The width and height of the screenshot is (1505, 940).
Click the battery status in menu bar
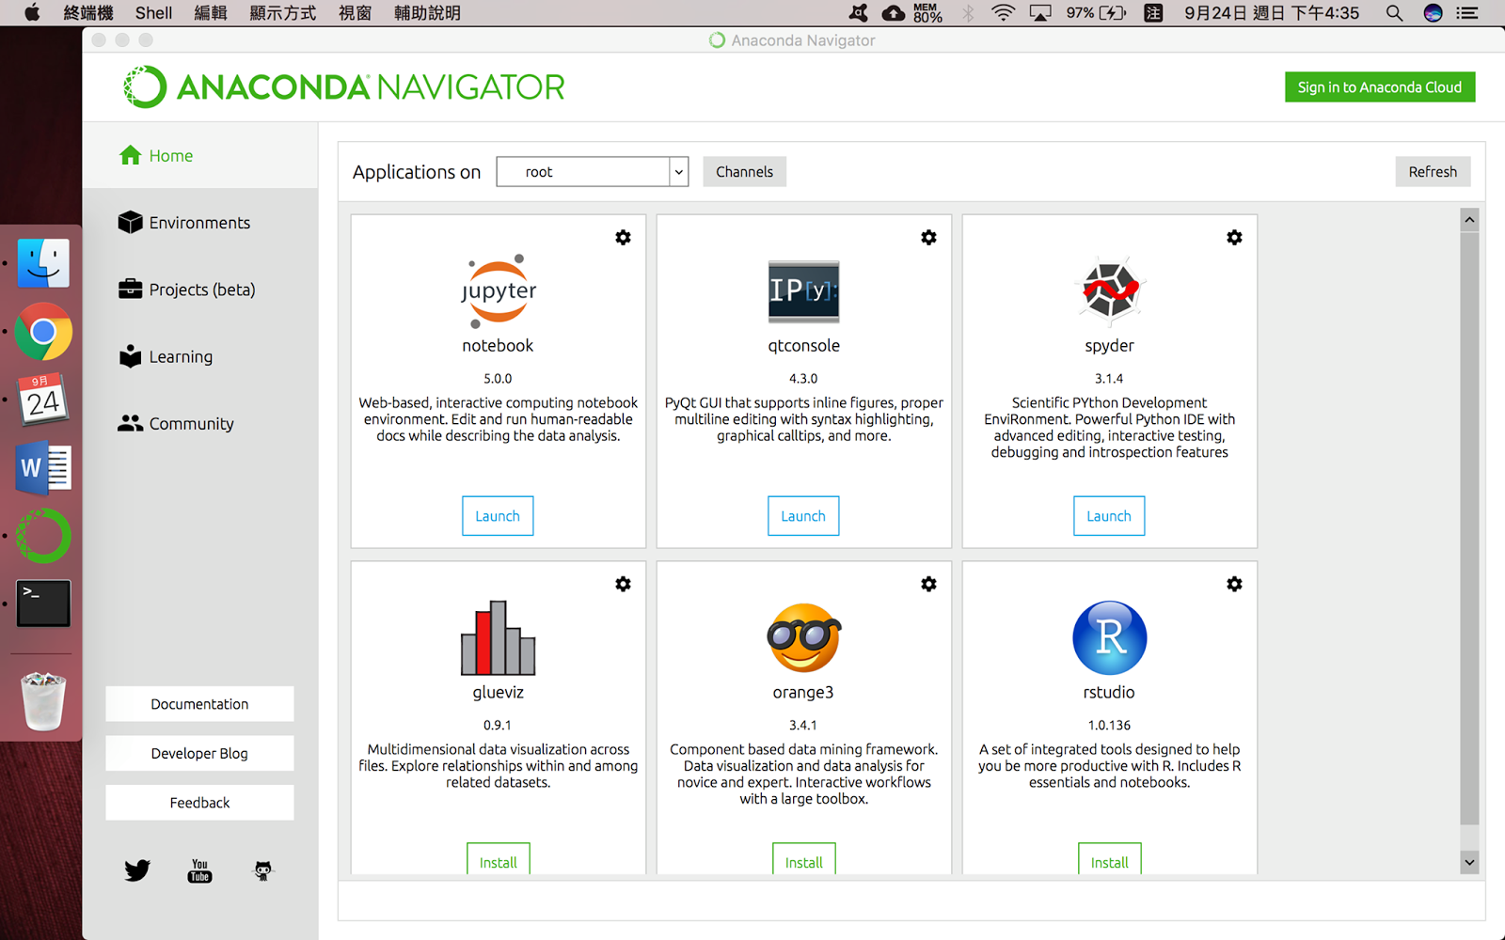(1096, 13)
